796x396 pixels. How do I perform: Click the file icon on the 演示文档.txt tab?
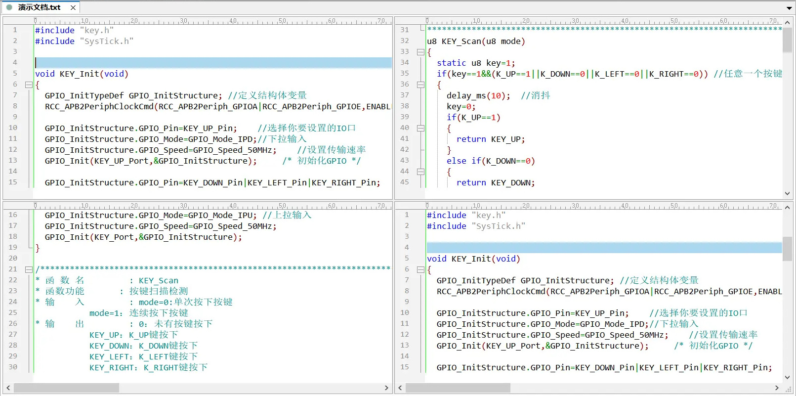[9, 7]
